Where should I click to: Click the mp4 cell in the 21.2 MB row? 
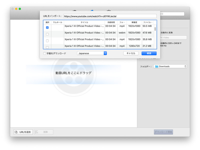coord(122,46)
